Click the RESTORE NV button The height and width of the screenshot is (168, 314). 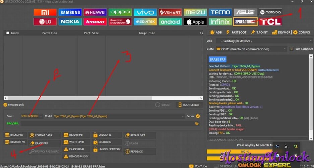[x=15, y=142]
